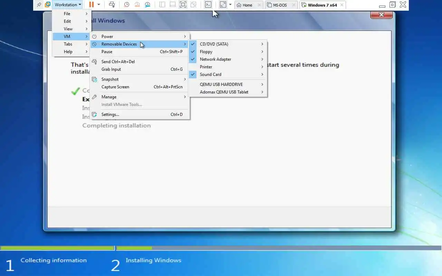Image resolution: width=442 pixels, height=276 pixels.
Task: Open the Workstation dropdown menu
Action: (68, 5)
